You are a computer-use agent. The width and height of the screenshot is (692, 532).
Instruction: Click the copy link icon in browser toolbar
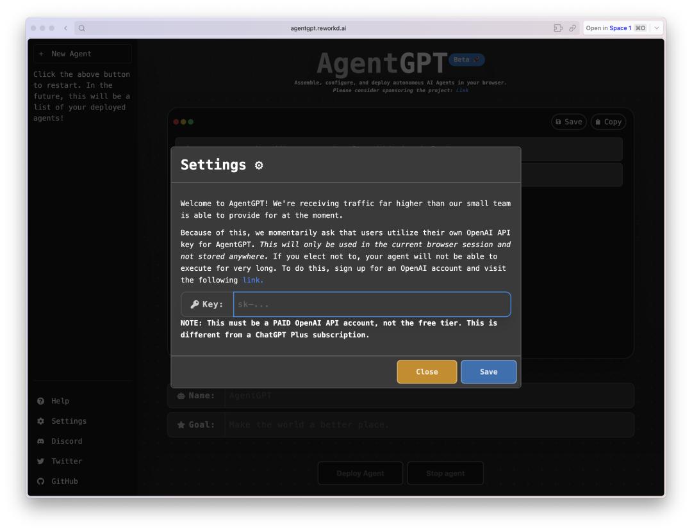click(x=572, y=28)
